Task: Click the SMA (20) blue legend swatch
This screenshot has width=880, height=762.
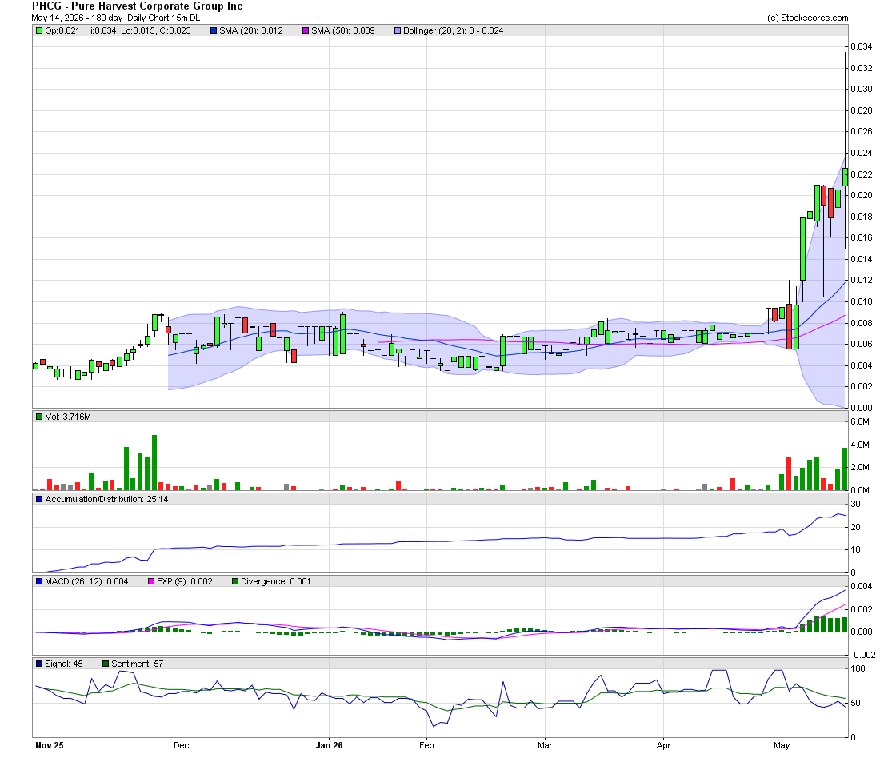Action: pos(214,31)
